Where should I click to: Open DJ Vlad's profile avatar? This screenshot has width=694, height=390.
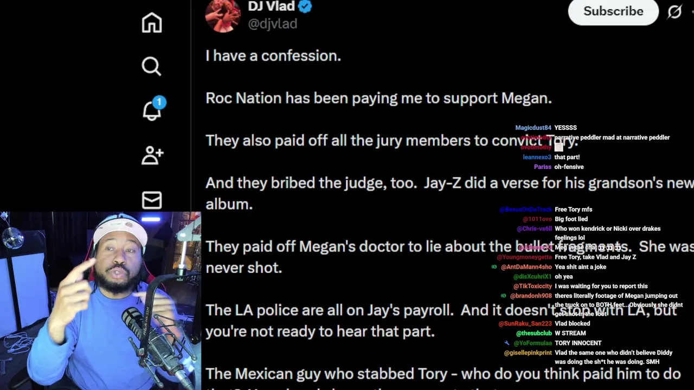click(223, 15)
